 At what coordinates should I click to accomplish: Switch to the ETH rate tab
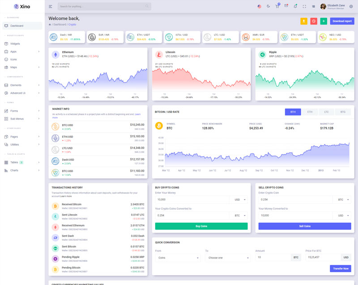point(310,112)
